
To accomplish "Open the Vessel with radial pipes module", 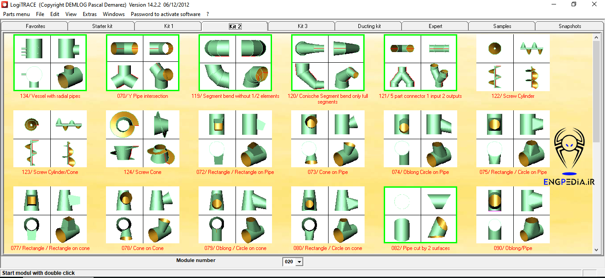I will [x=50, y=63].
